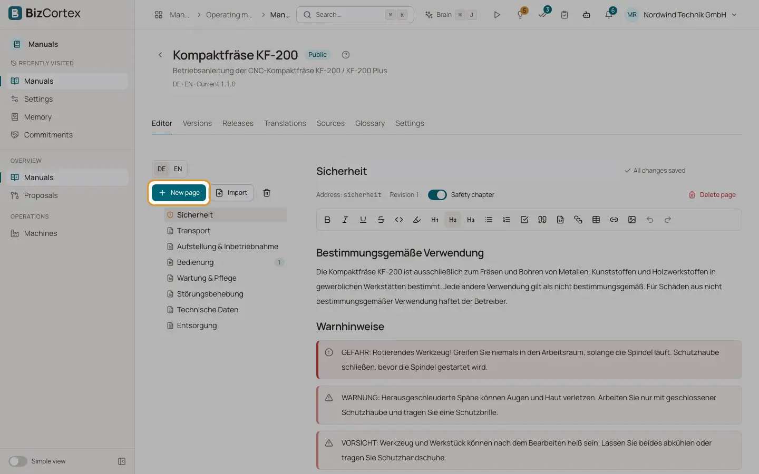Switch to the Translations tab

click(285, 123)
